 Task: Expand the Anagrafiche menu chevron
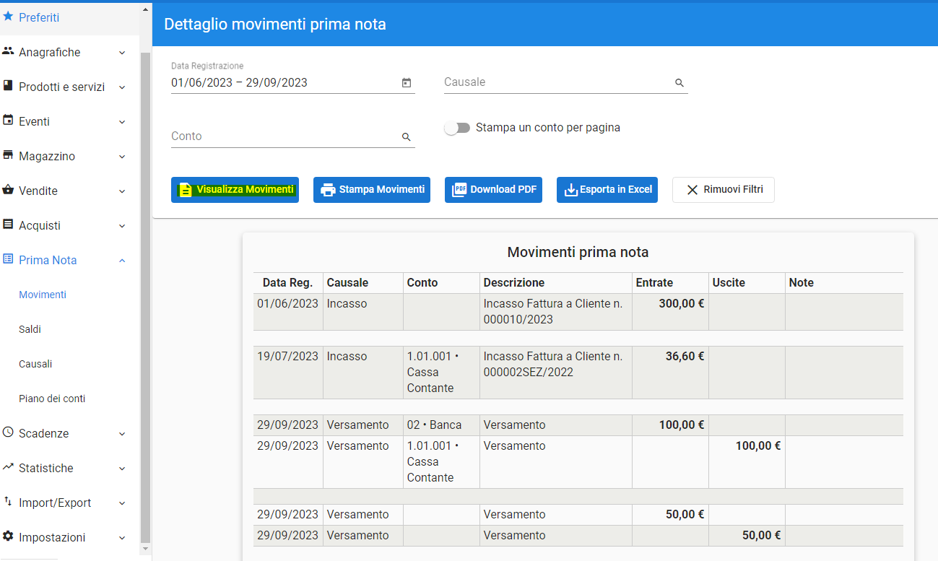point(122,53)
